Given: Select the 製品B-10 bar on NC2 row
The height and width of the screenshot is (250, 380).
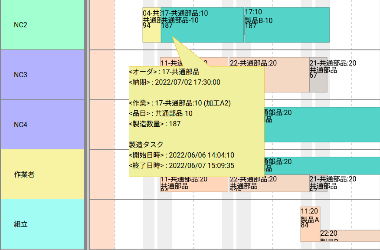Looking at the screenshot, I should pyautogui.click(x=286, y=25).
